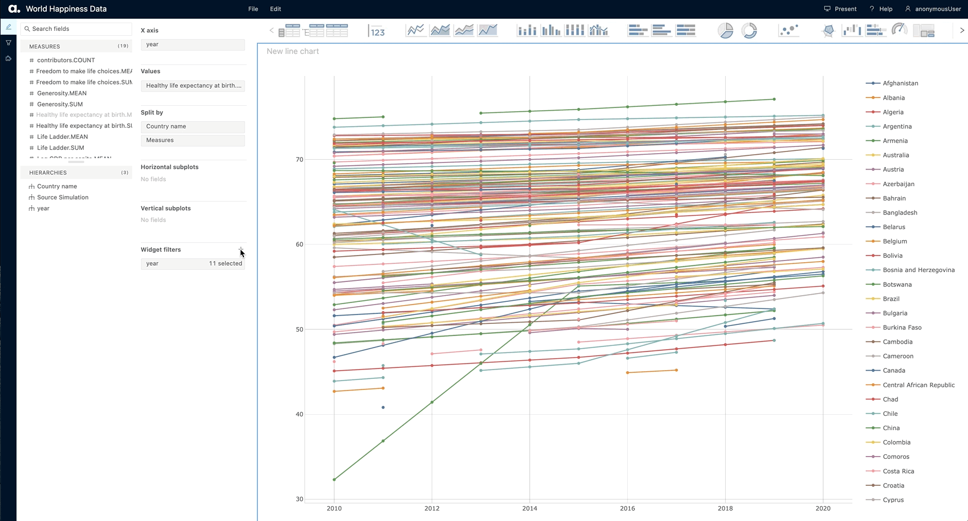The image size is (968, 521).
Task: Open the File menu
Action: (x=253, y=9)
